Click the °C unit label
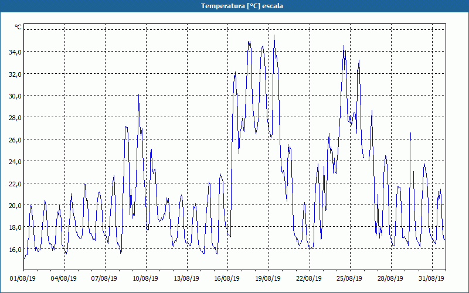The width and height of the screenshot is (469, 293). [18, 27]
